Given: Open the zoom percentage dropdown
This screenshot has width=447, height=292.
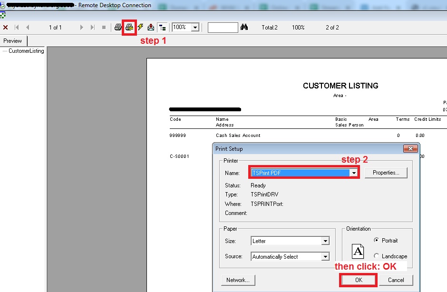Looking at the screenshot, I should tap(194, 28).
